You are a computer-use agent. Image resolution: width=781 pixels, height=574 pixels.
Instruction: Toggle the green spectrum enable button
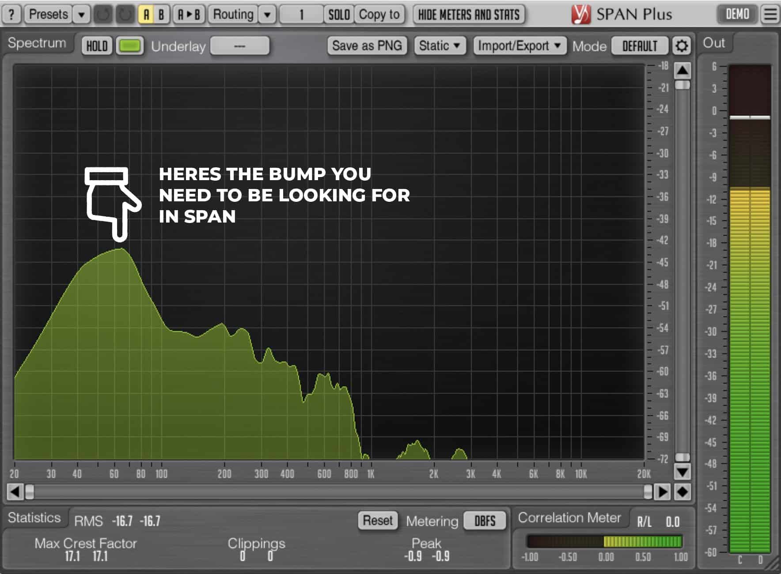(130, 46)
